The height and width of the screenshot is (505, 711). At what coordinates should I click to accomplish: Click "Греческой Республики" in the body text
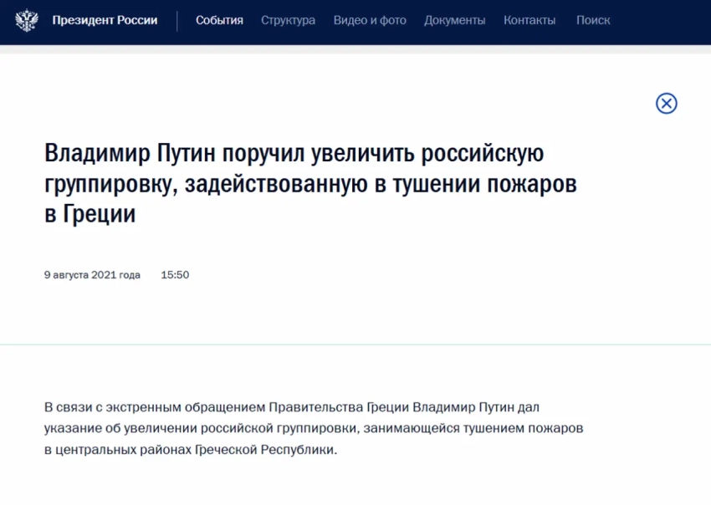pyautogui.click(x=264, y=450)
